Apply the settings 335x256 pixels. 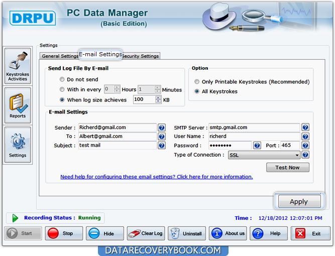[x=299, y=201]
